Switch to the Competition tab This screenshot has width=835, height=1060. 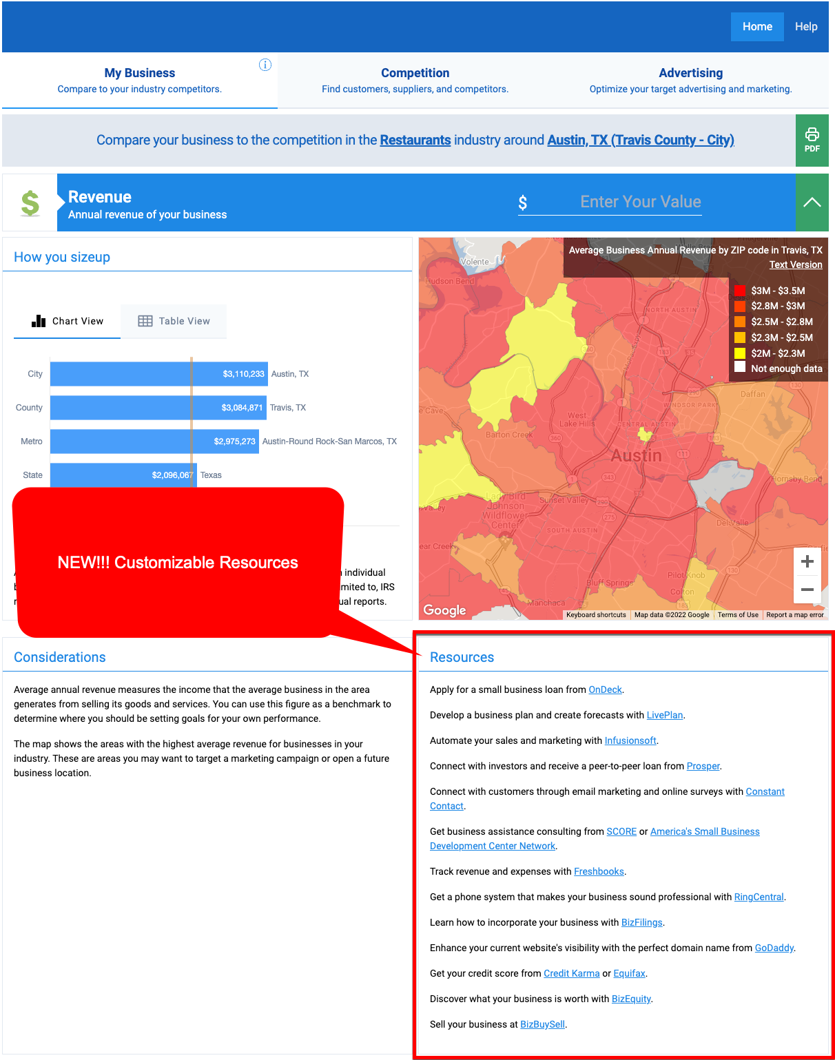tap(415, 81)
